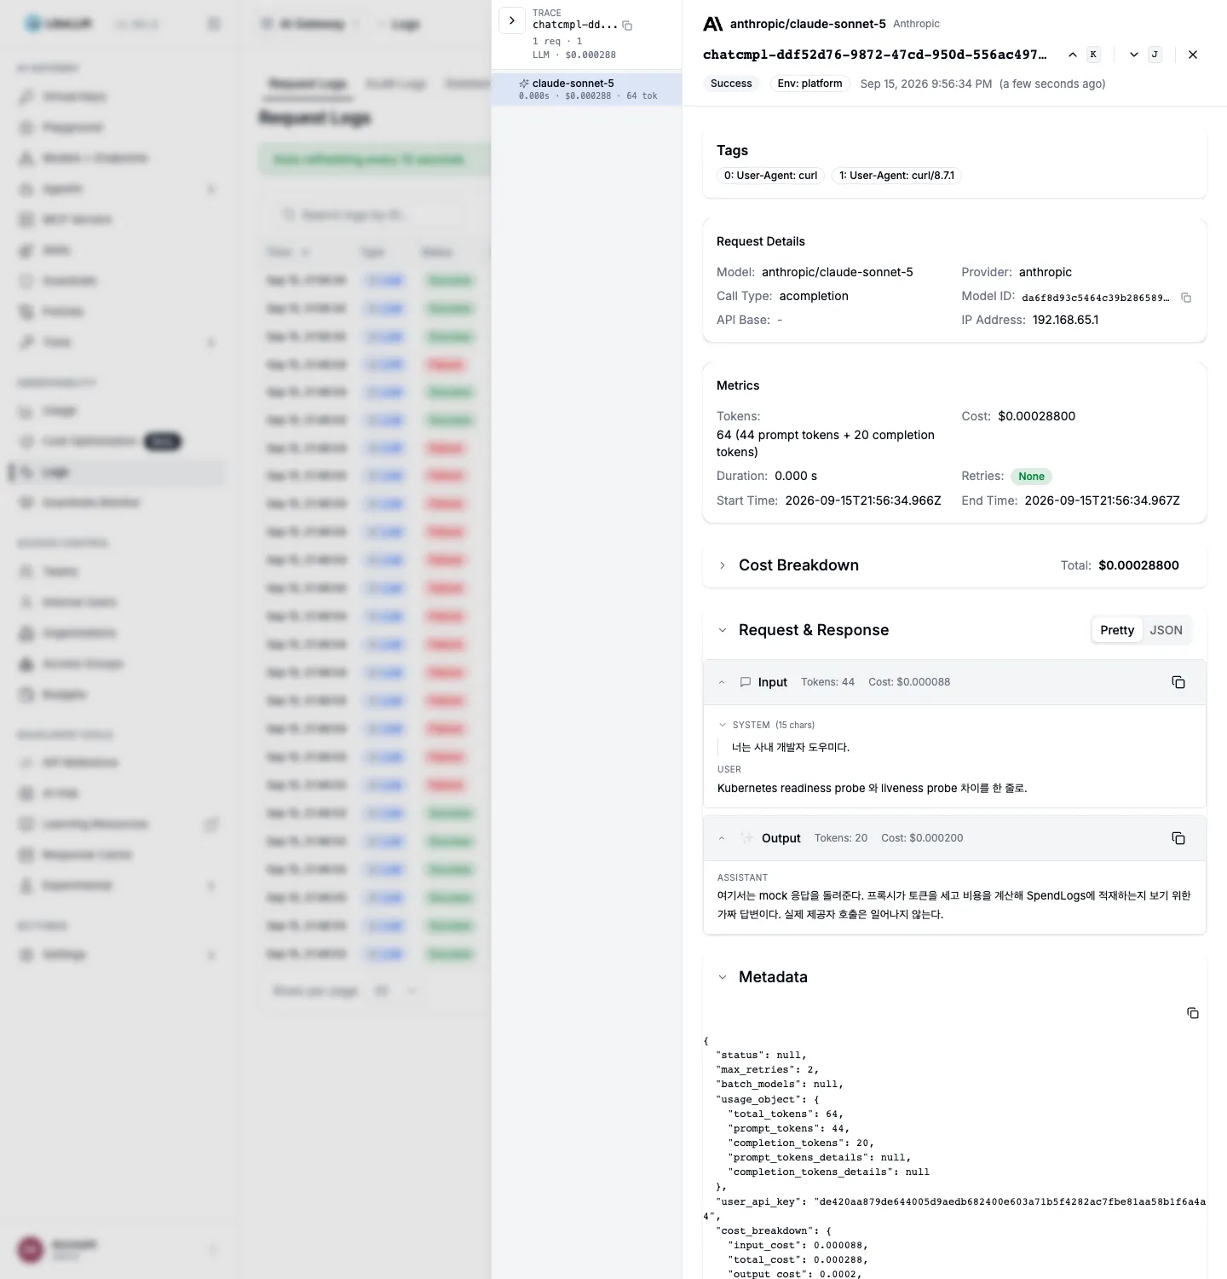Click the Anthropic logo in the header

click(713, 24)
